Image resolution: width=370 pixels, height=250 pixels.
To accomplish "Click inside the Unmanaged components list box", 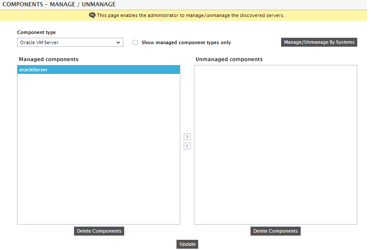I will coord(276,145).
